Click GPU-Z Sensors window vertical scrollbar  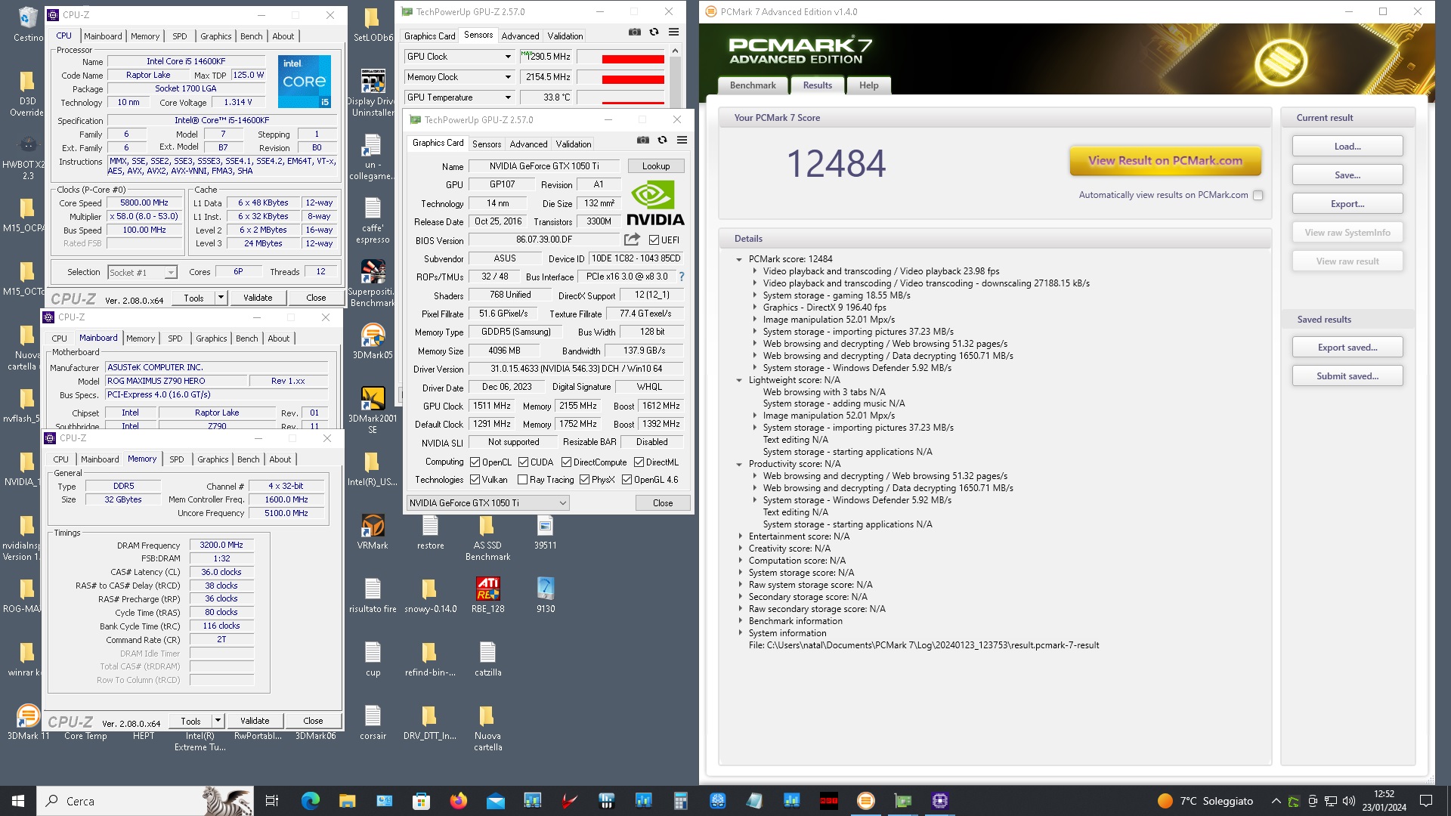(x=675, y=76)
